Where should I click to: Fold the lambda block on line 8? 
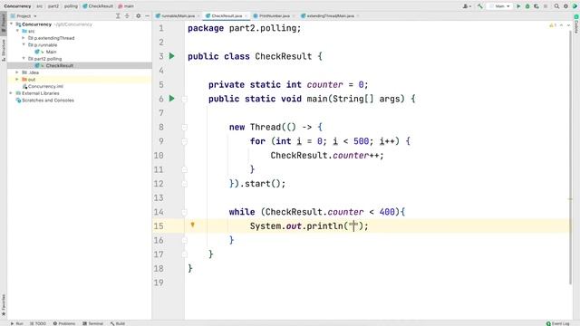(x=184, y=127)
